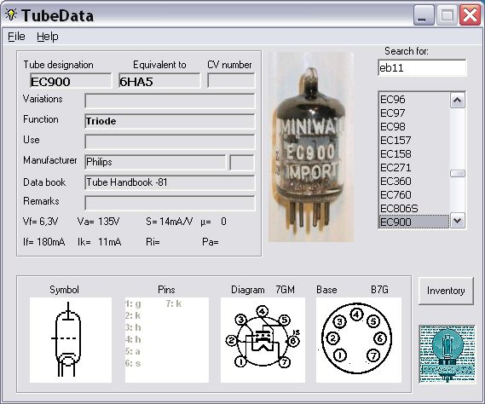This screenshot has height=404, width=485.
Task: Click the Equivalent to field 6HA5
Action: pos(159,81)
